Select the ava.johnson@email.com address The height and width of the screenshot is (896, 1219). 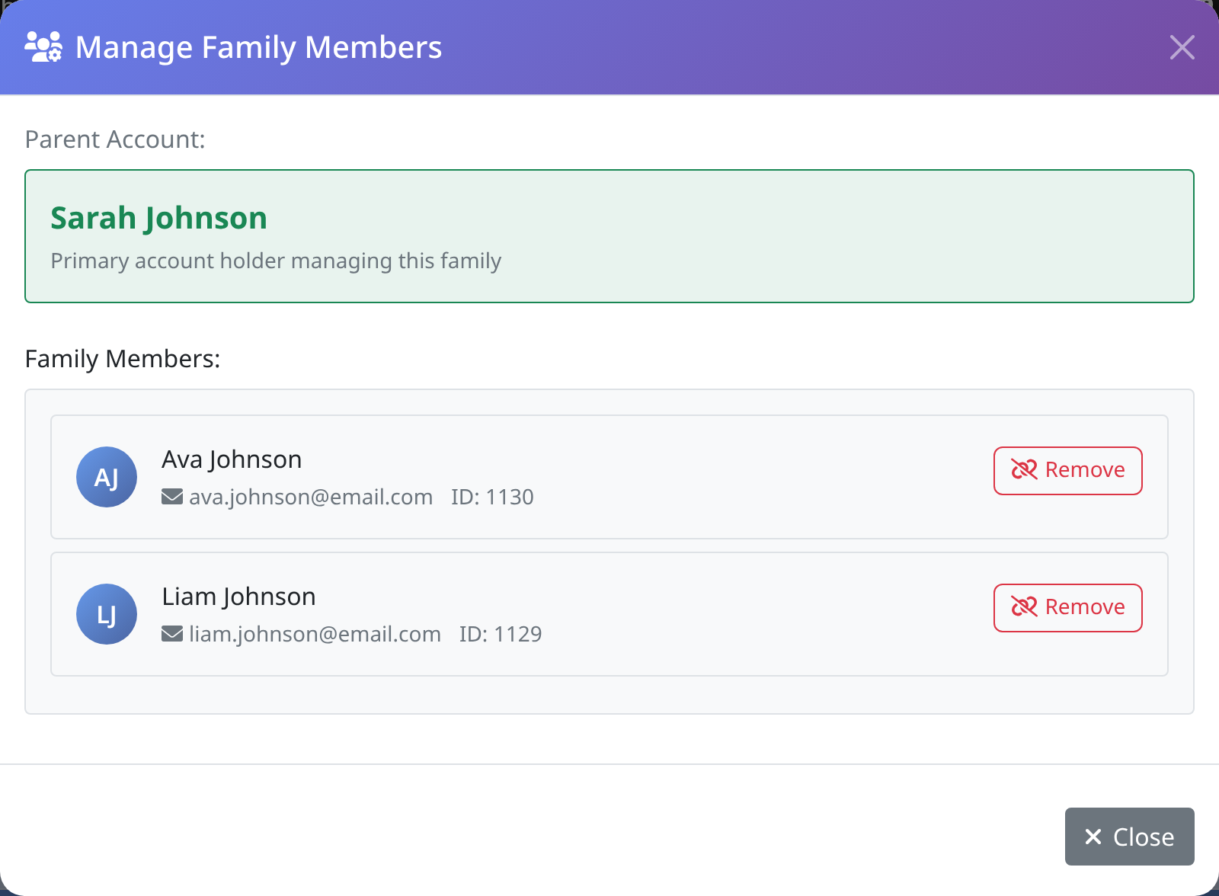click(311, 498)
